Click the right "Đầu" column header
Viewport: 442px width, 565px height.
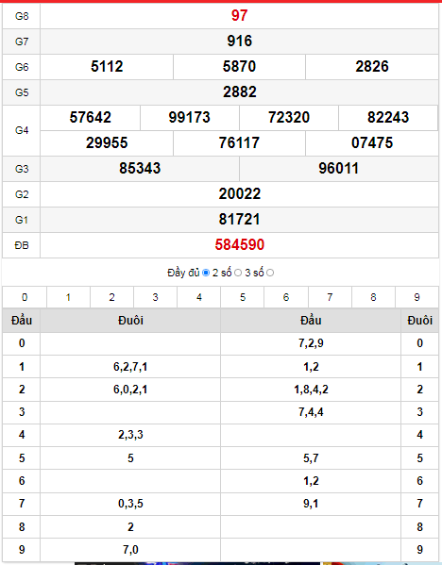311,321
